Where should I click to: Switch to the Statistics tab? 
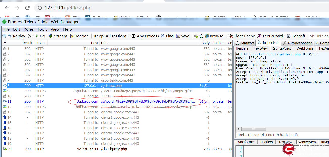coord(245,43)
